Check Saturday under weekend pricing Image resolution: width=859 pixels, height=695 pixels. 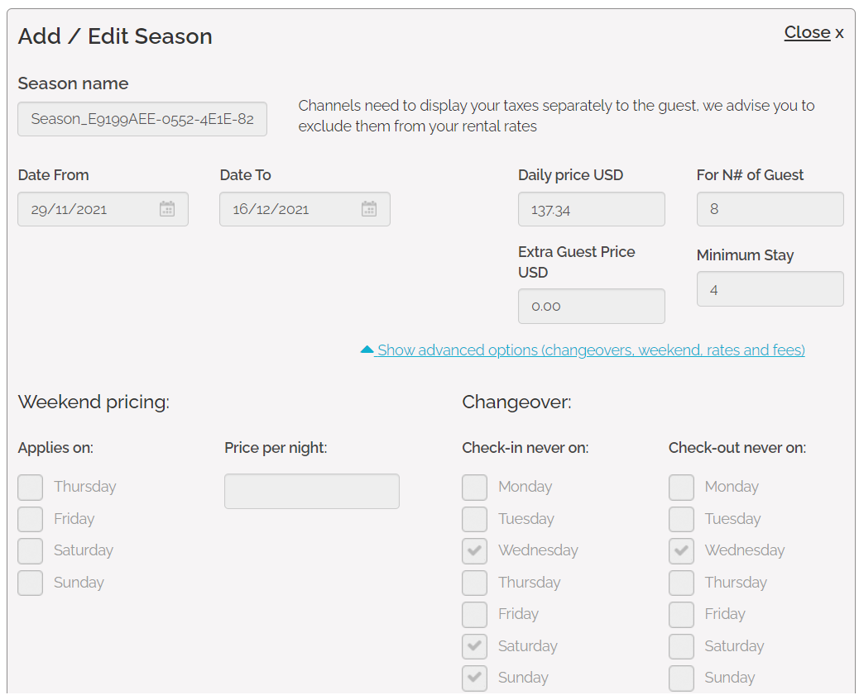click(x=31, y=551)
